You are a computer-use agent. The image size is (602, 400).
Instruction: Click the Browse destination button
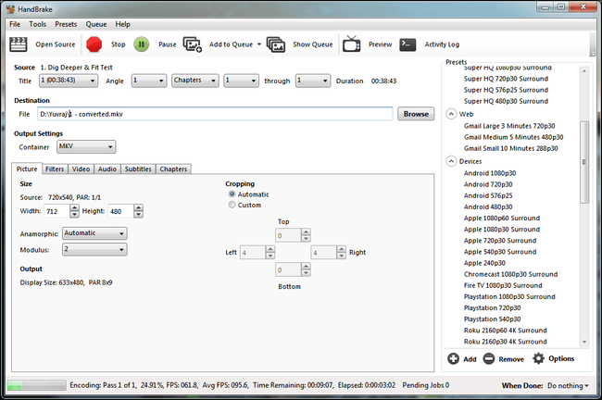(x=416, y=114)
